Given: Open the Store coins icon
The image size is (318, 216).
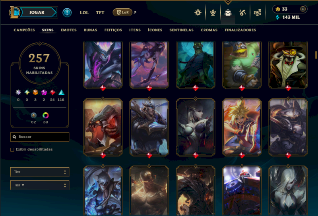Looking at the screenshot, I should 257,13.
